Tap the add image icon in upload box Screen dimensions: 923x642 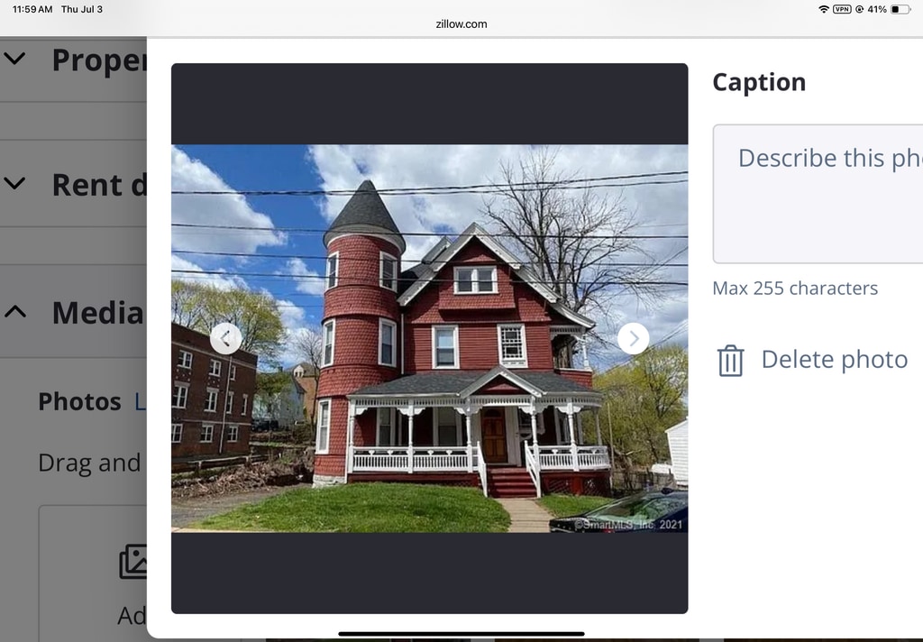click(133, 561)
